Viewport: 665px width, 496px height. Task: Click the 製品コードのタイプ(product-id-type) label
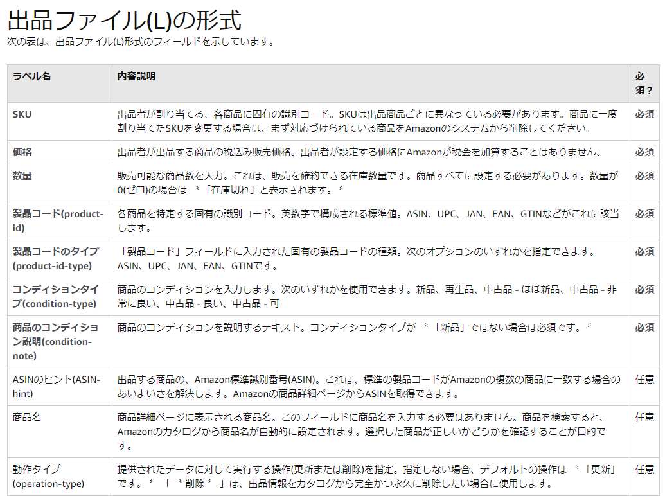pyautogui.click(x=53, y=258)
